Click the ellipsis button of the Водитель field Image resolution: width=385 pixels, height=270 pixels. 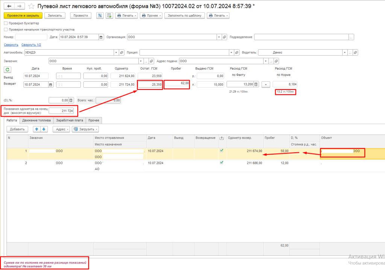pyautogui.click(x=350, y=52)
